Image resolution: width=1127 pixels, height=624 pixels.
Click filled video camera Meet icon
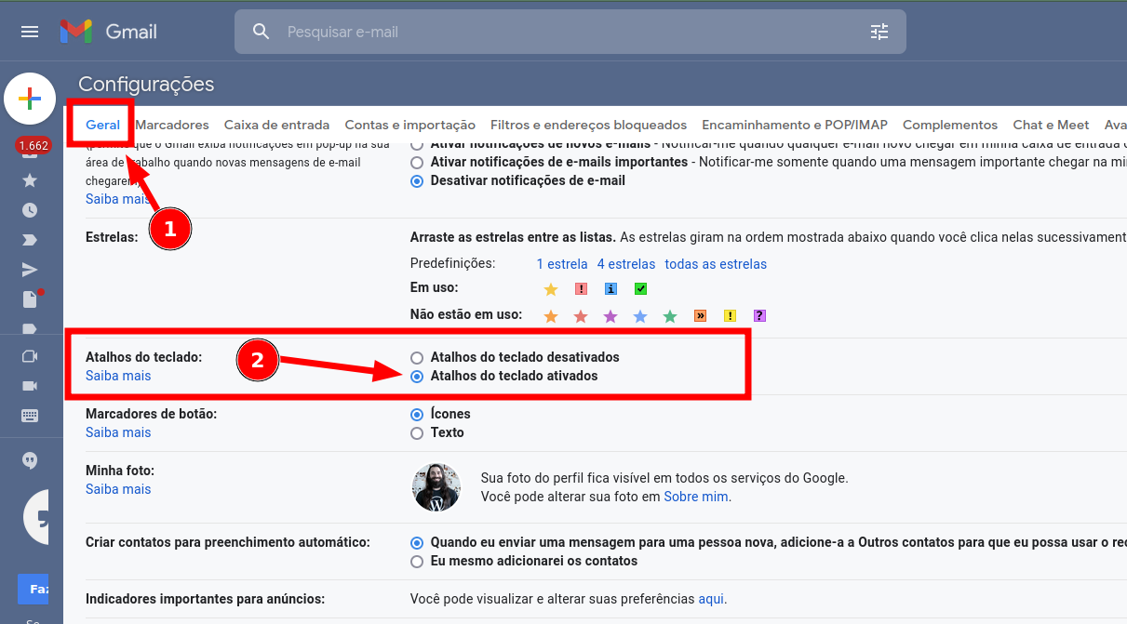30,386
